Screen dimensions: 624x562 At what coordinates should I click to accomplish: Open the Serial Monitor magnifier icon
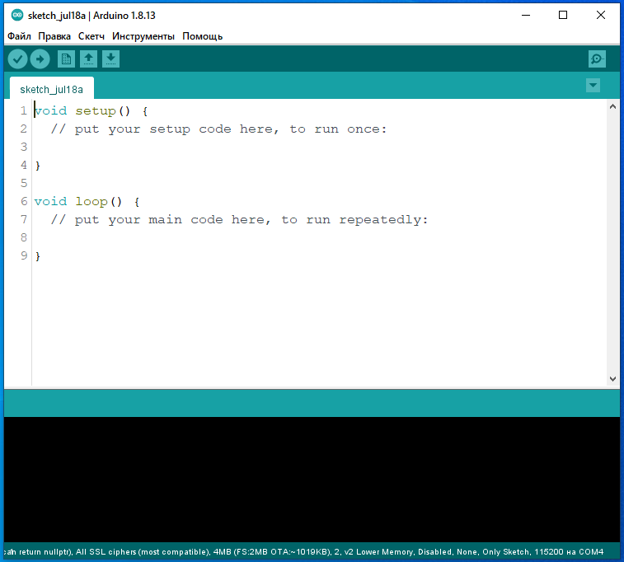597,59
